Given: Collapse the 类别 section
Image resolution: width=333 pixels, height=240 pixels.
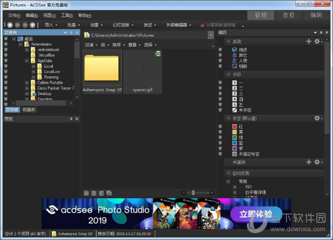Looking at the screenshot, I should [228, 41].
